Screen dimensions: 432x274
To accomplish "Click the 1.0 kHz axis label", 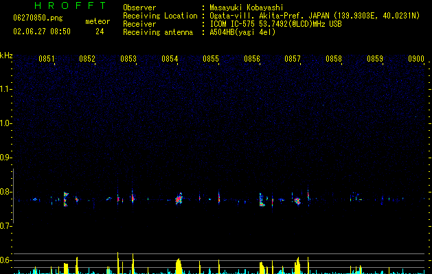I will point(6,123).
